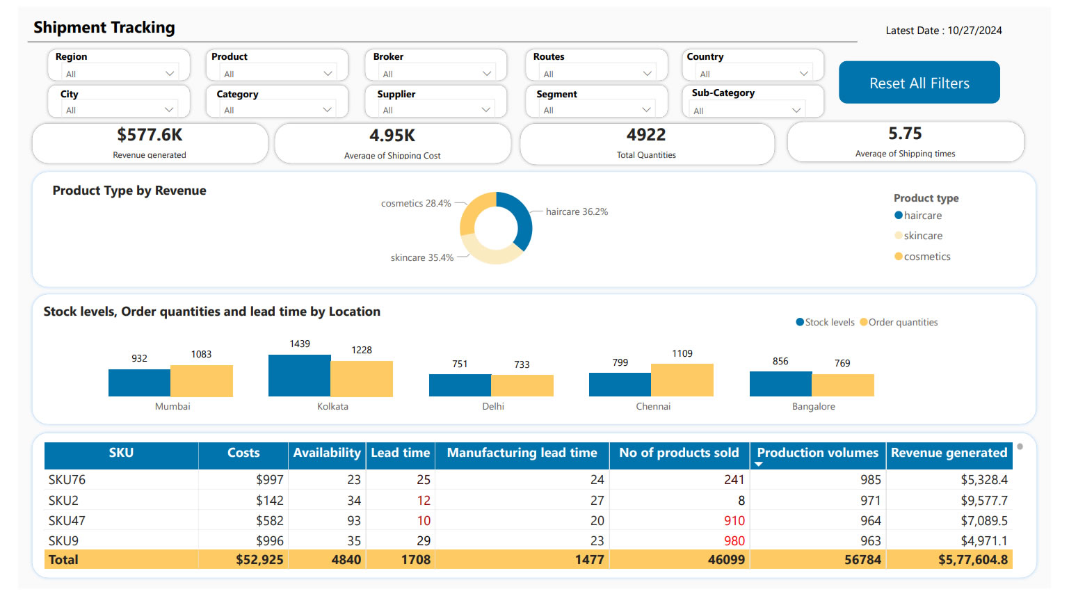
Task: Click the table's scrollbar handle
Action: 1020,447
